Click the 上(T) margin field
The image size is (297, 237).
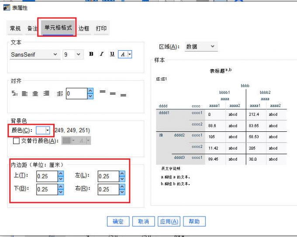[x=47, y=176]
